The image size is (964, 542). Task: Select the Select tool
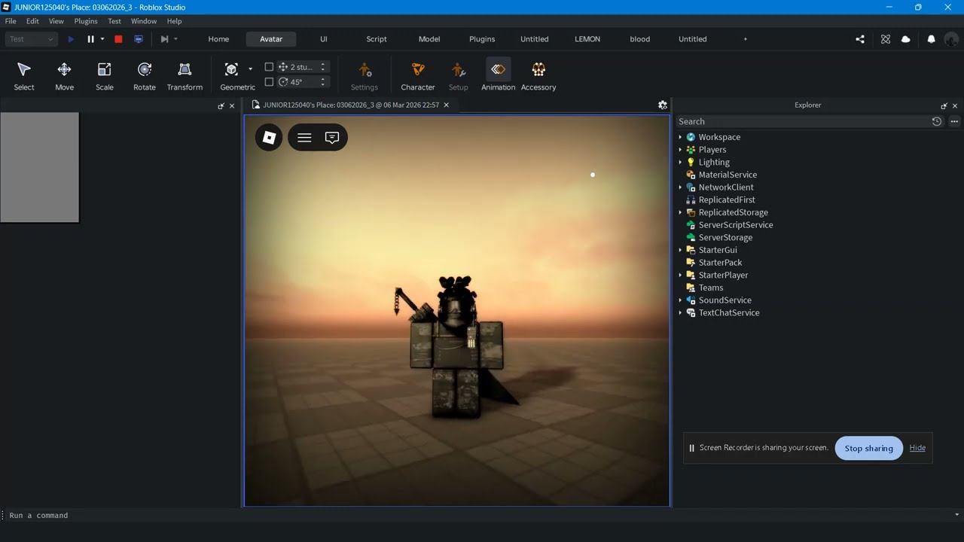24,76
